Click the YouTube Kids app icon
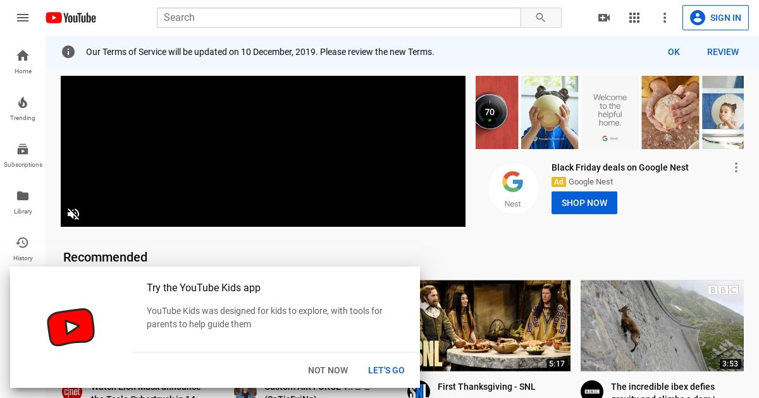 [71, 327]
